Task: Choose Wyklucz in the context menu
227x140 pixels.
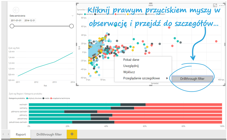Action: (129, 72)
